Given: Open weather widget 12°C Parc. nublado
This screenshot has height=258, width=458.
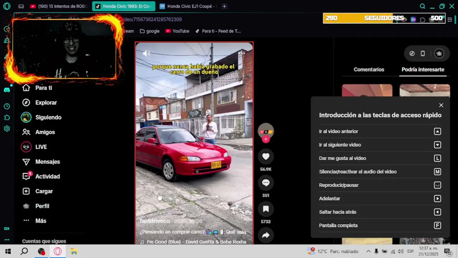Looking at the screenshot, I should point(332,252).
